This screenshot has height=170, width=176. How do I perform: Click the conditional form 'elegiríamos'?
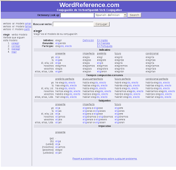point(152,66)
